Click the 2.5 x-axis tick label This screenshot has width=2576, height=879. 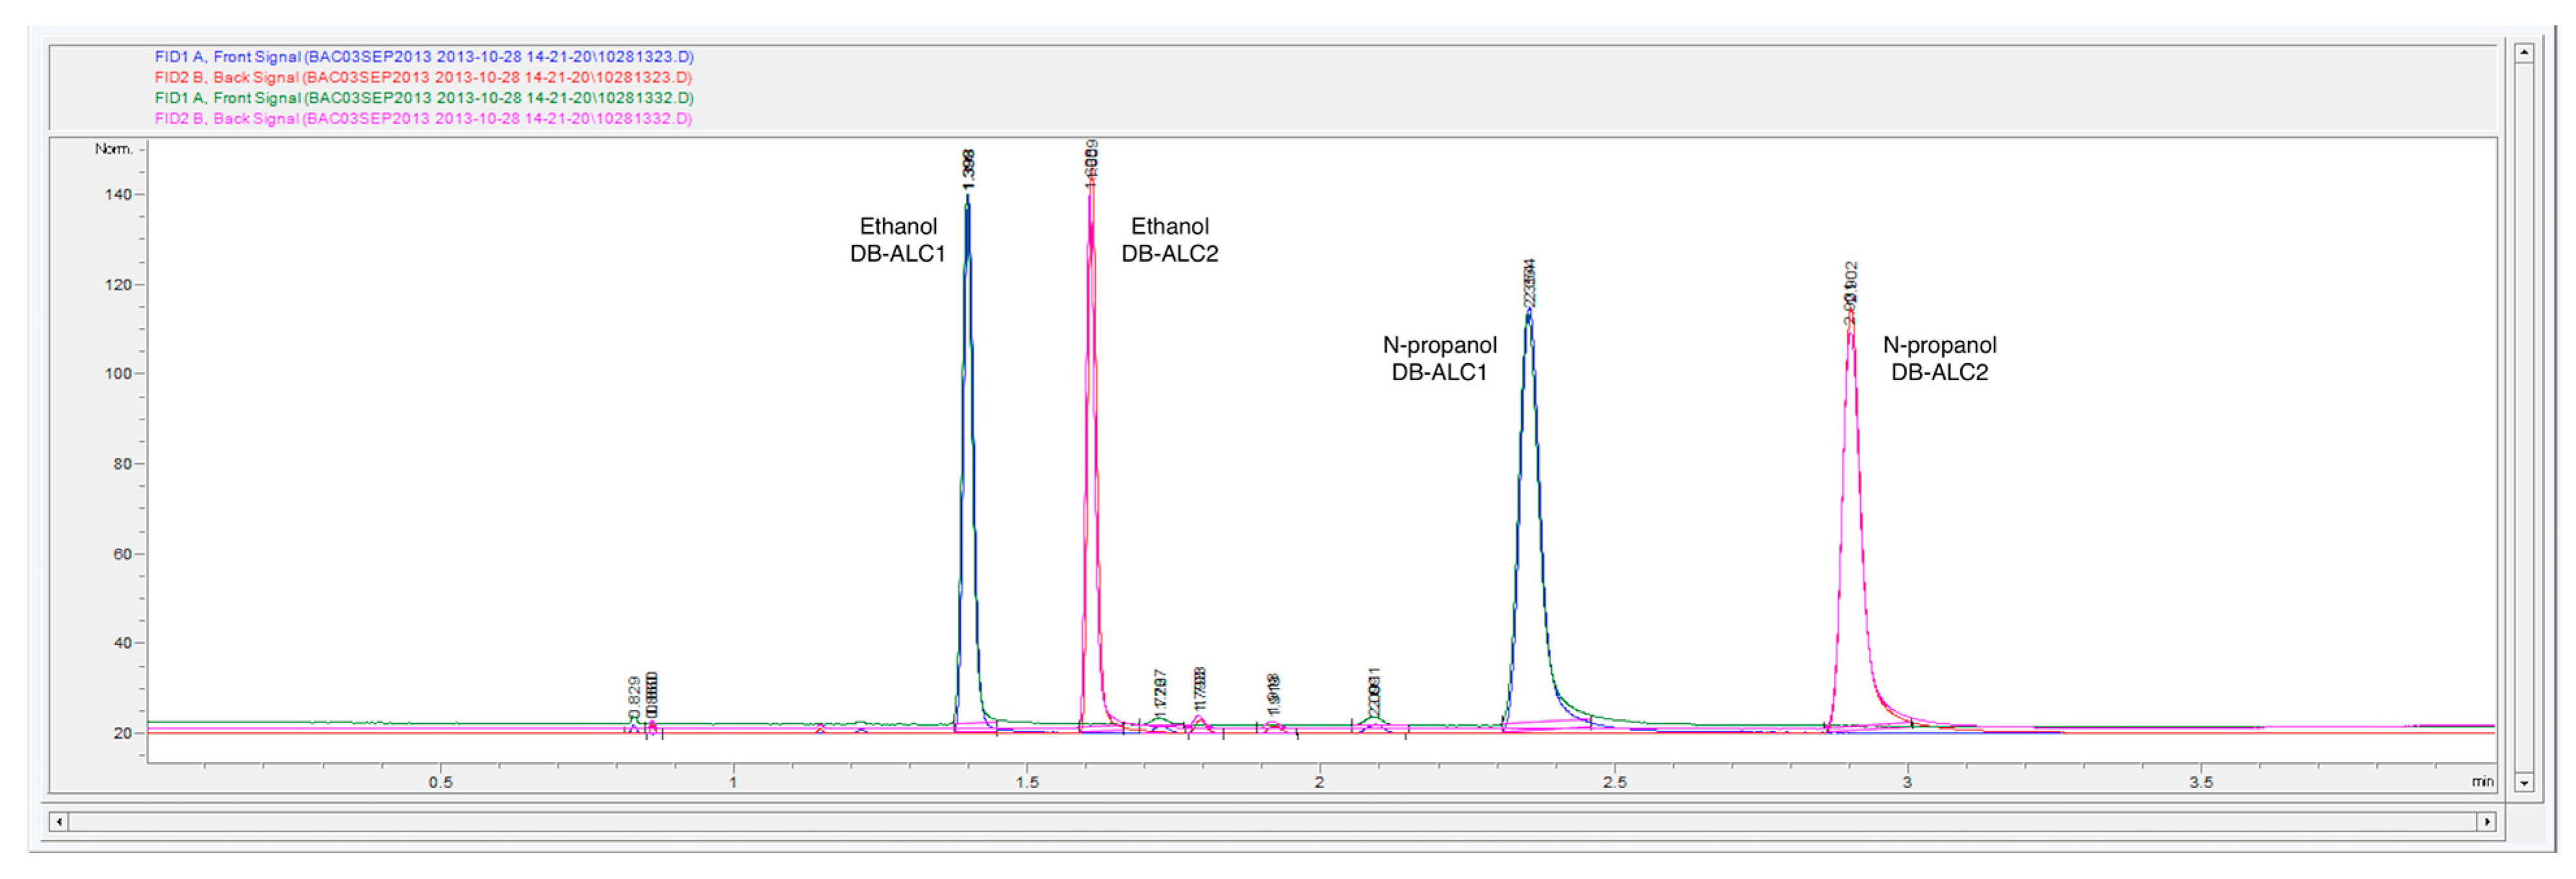(1614, 782)
